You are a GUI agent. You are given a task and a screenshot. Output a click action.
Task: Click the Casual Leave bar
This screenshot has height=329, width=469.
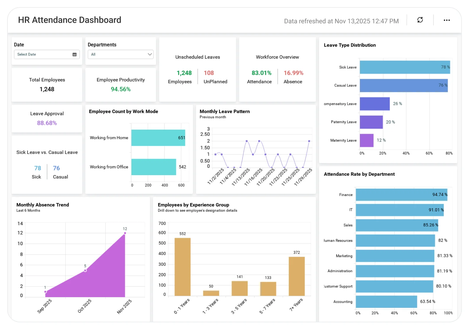click(404, 85)
